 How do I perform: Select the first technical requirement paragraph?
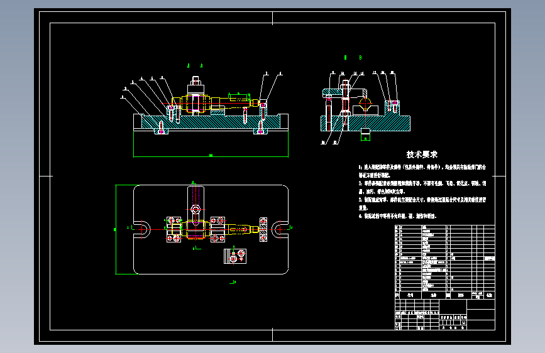pos(422,171)
